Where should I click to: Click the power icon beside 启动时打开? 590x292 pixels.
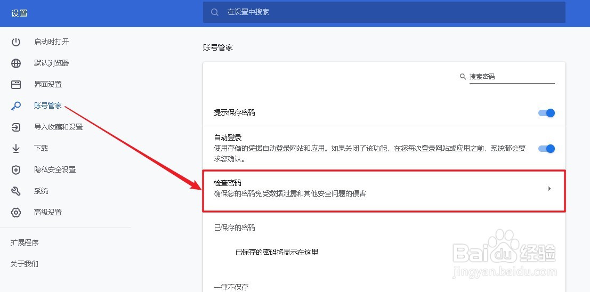coord(16,42)
